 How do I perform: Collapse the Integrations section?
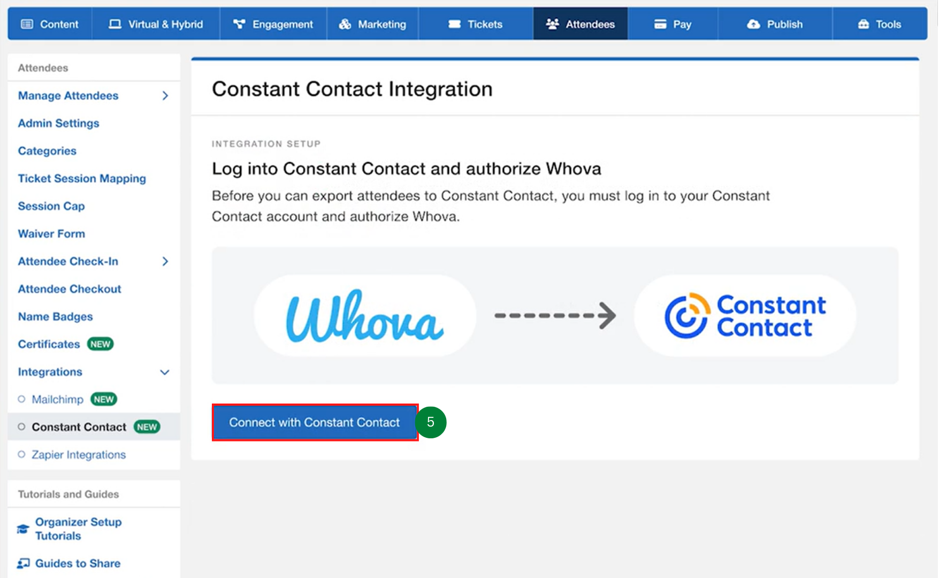(x=164, y=372)
